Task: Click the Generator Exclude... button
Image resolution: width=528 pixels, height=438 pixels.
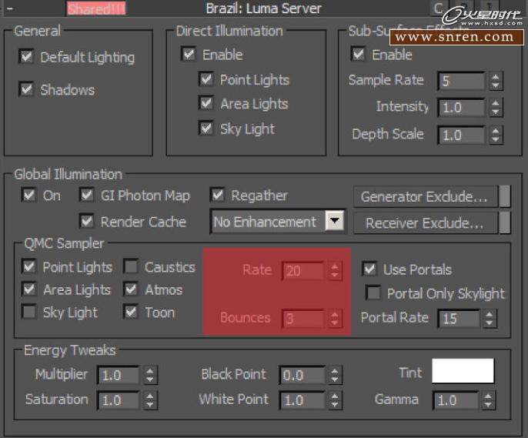Action: pos(425,196)
